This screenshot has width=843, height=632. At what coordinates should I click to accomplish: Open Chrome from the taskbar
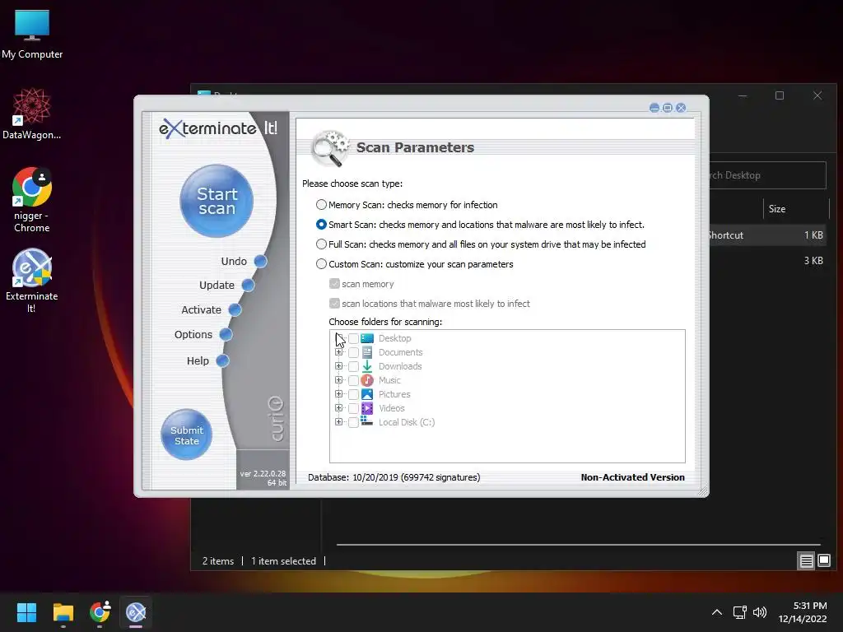tap(100, 612)
